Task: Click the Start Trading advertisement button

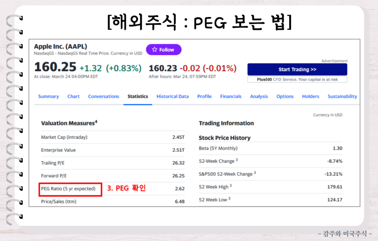Action: pos(297,69)
